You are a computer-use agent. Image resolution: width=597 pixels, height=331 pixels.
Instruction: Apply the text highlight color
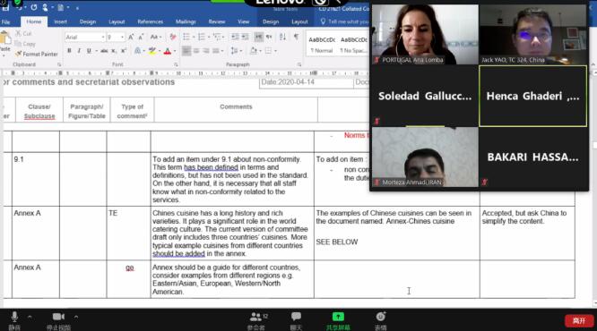coord(152,50)
